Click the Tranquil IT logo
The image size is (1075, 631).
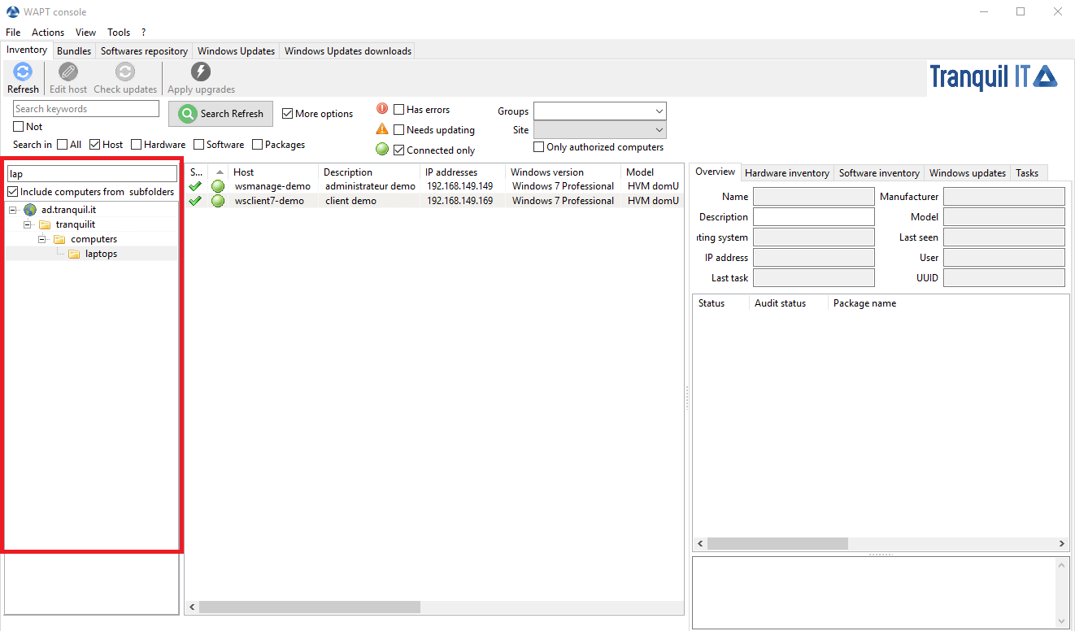click(x=994, y=77)
